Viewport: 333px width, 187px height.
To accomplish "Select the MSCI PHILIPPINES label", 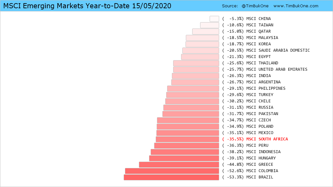I will pos(266,88).
